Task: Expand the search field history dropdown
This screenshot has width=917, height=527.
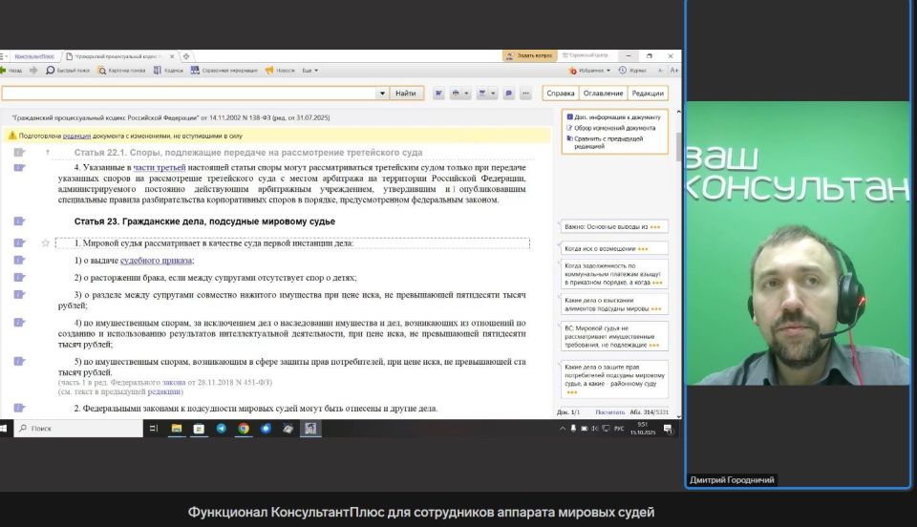Action: click(x=381, y=94)
